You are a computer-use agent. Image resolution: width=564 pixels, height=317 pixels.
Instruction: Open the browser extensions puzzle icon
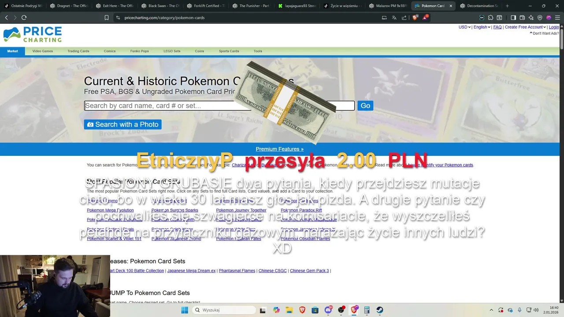click(x=490, y=18)
